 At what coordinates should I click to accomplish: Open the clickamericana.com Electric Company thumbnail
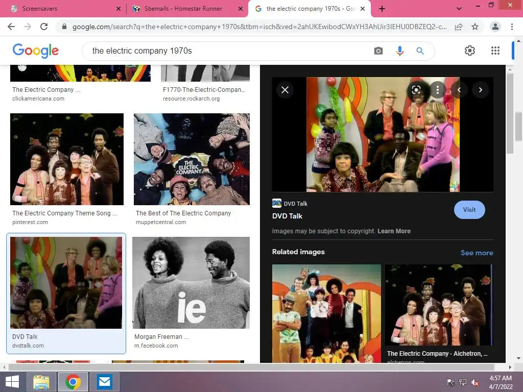coord(80,73)
